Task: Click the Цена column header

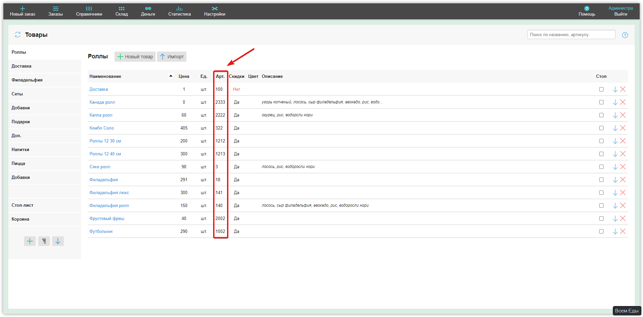Action: [x=184, y=76]
